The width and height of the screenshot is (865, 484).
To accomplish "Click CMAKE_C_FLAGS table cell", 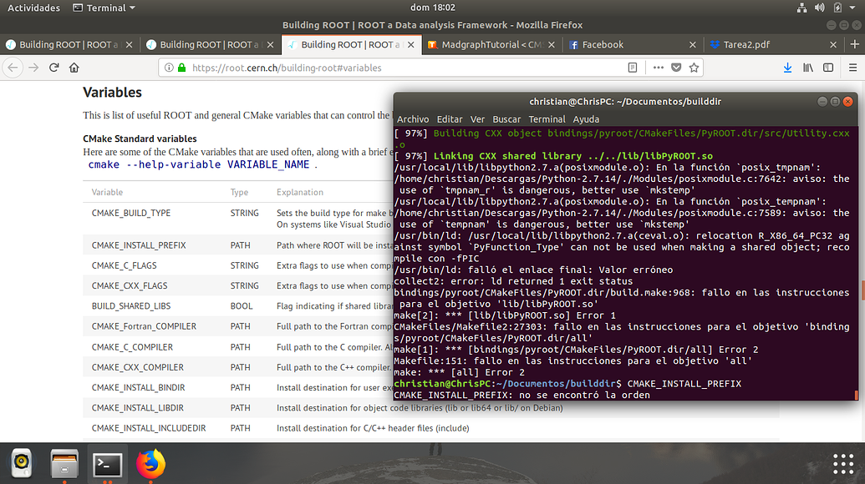I will [x=125, y=265].
